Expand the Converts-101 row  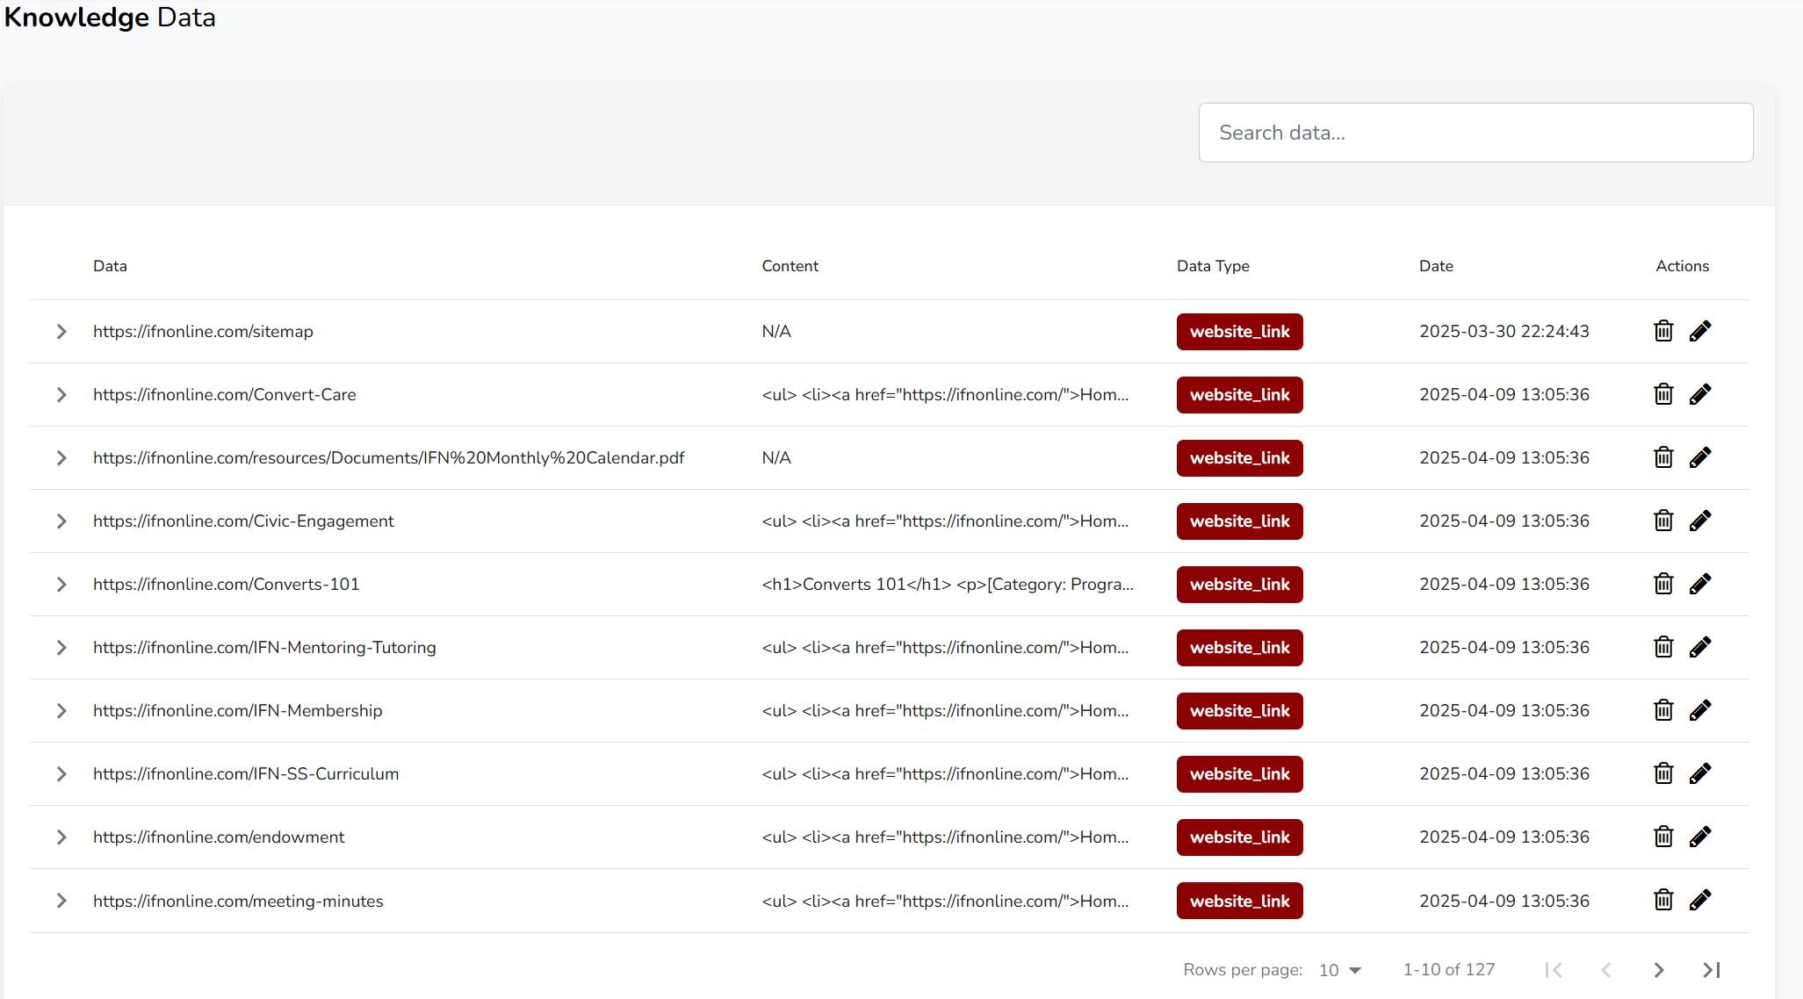[x=61, y=585]
